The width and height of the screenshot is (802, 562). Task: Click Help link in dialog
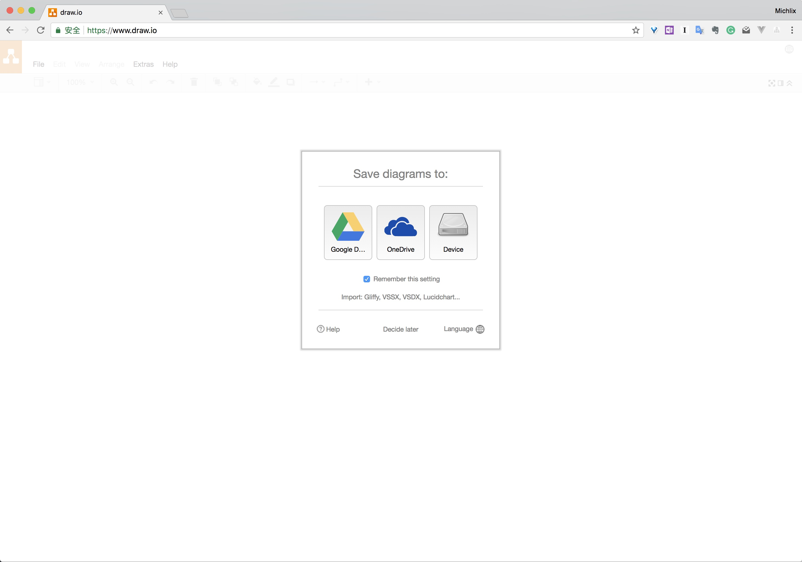(328, 329)
